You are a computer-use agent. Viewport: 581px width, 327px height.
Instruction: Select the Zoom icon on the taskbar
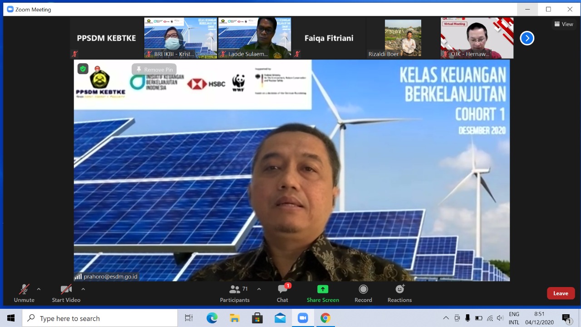303,318
